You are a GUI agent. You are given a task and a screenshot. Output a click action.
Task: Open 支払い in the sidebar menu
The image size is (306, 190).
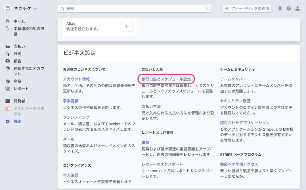pos(19,47)
